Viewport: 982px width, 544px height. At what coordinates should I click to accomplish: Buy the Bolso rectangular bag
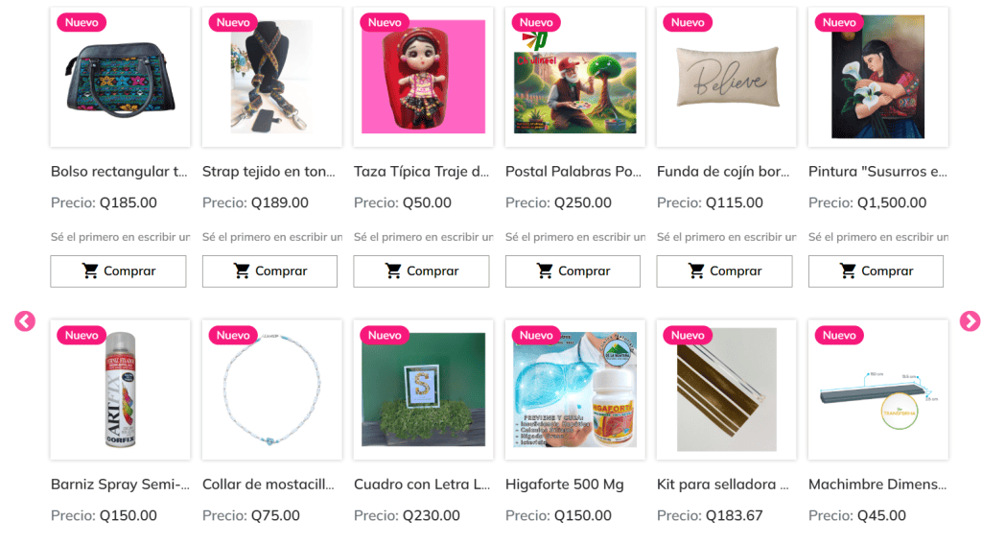(118, 272)
